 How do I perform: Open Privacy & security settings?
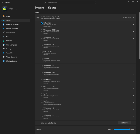[x=16, y=57]
